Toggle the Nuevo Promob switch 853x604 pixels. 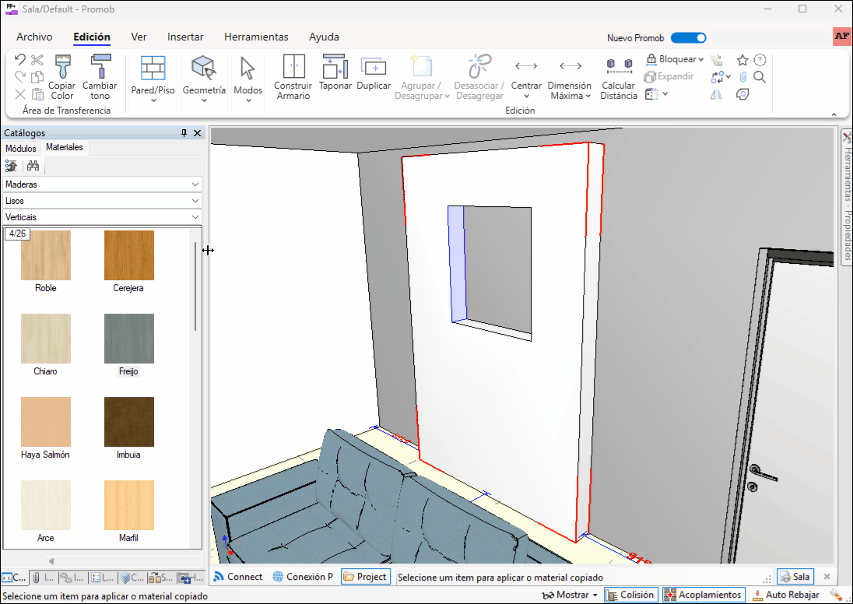click(x=688, y=37)
